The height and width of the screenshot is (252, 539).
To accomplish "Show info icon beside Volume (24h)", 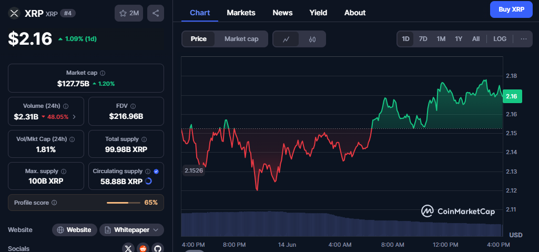I will coord(66,106).
